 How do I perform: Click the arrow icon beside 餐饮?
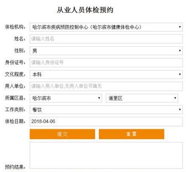180,110
